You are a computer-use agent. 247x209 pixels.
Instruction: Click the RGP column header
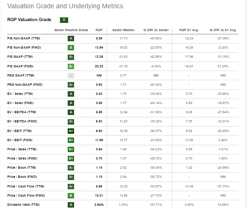pos(99,30)
